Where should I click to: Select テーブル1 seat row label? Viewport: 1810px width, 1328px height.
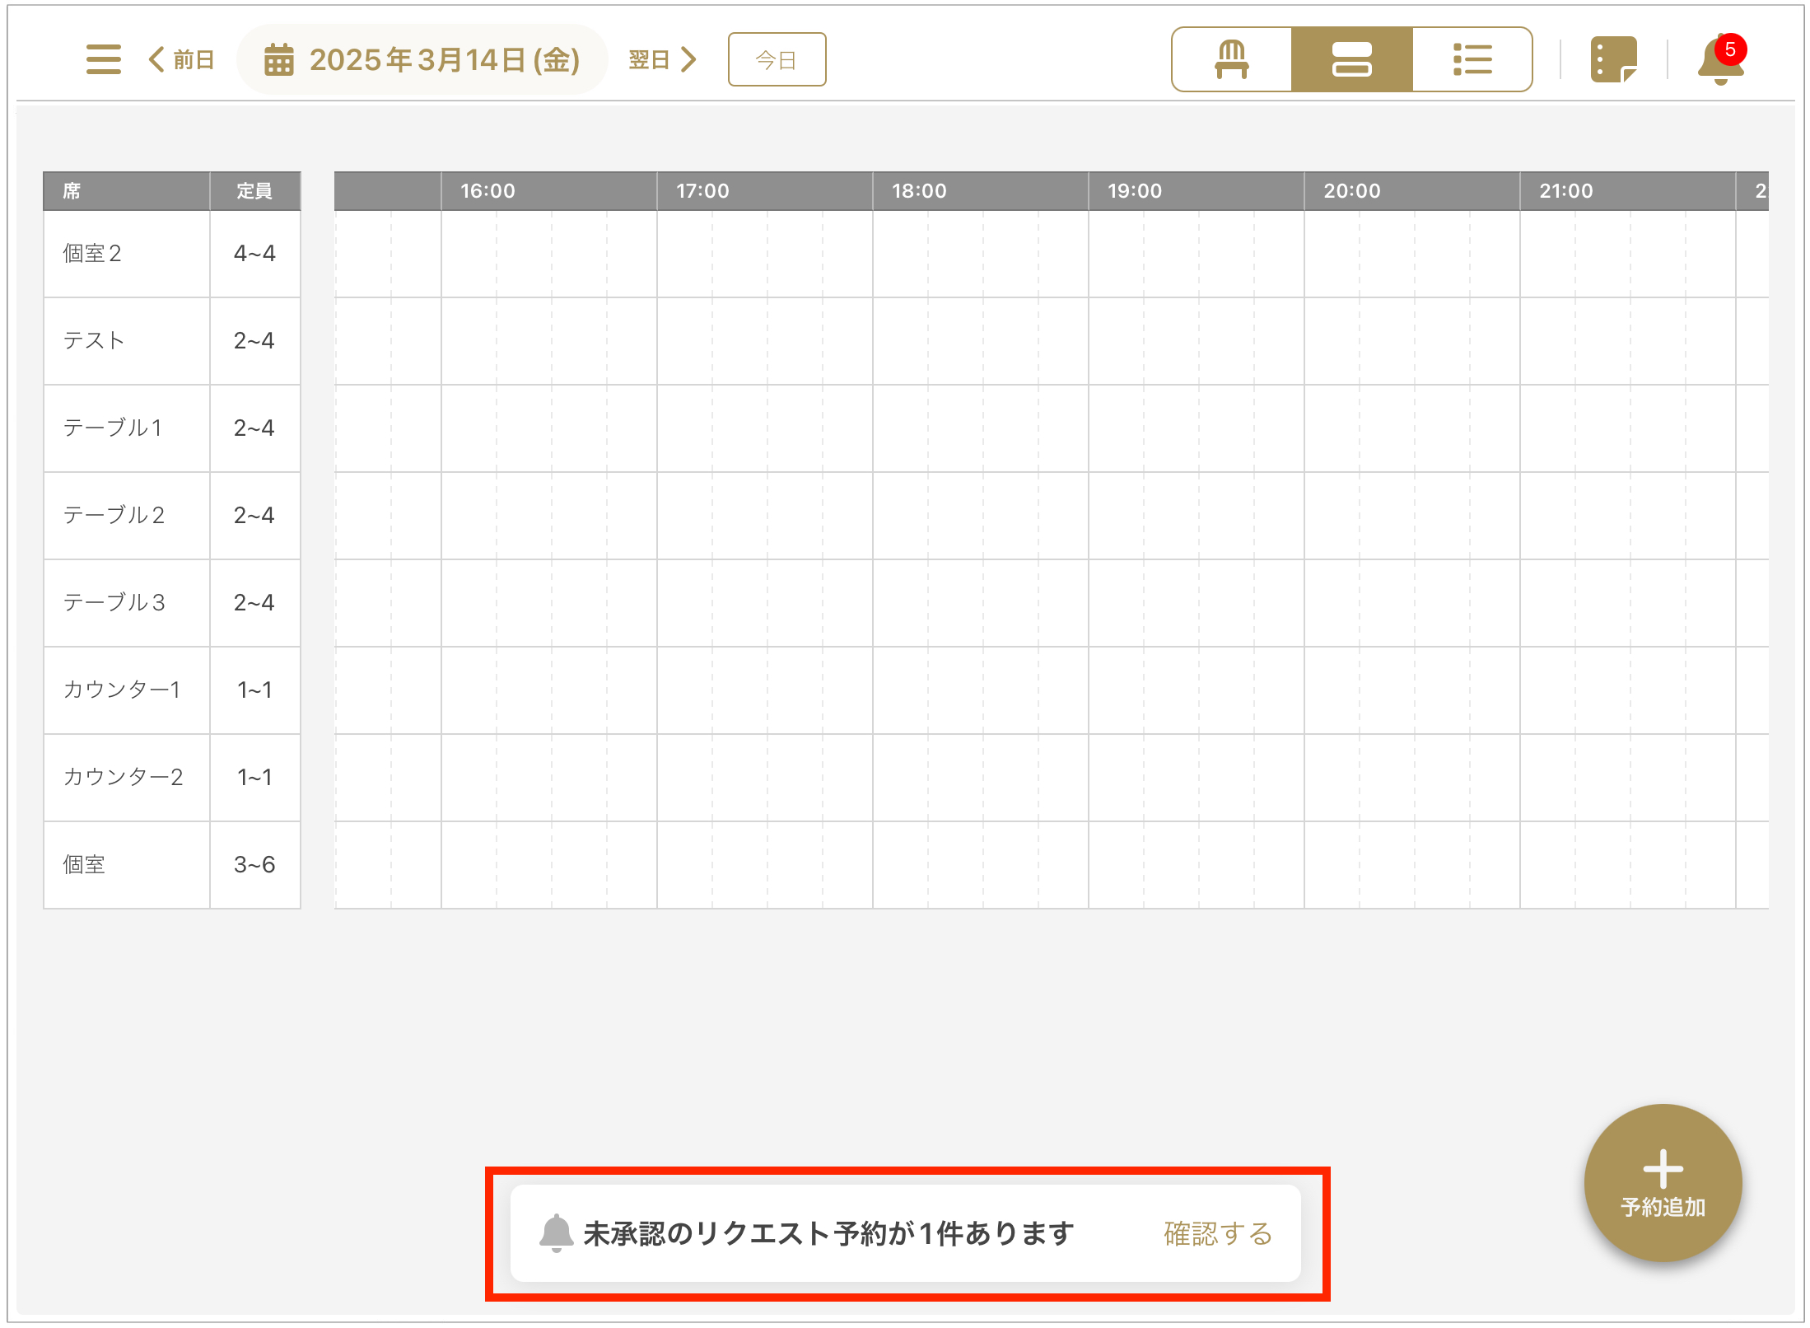point(113,428)
